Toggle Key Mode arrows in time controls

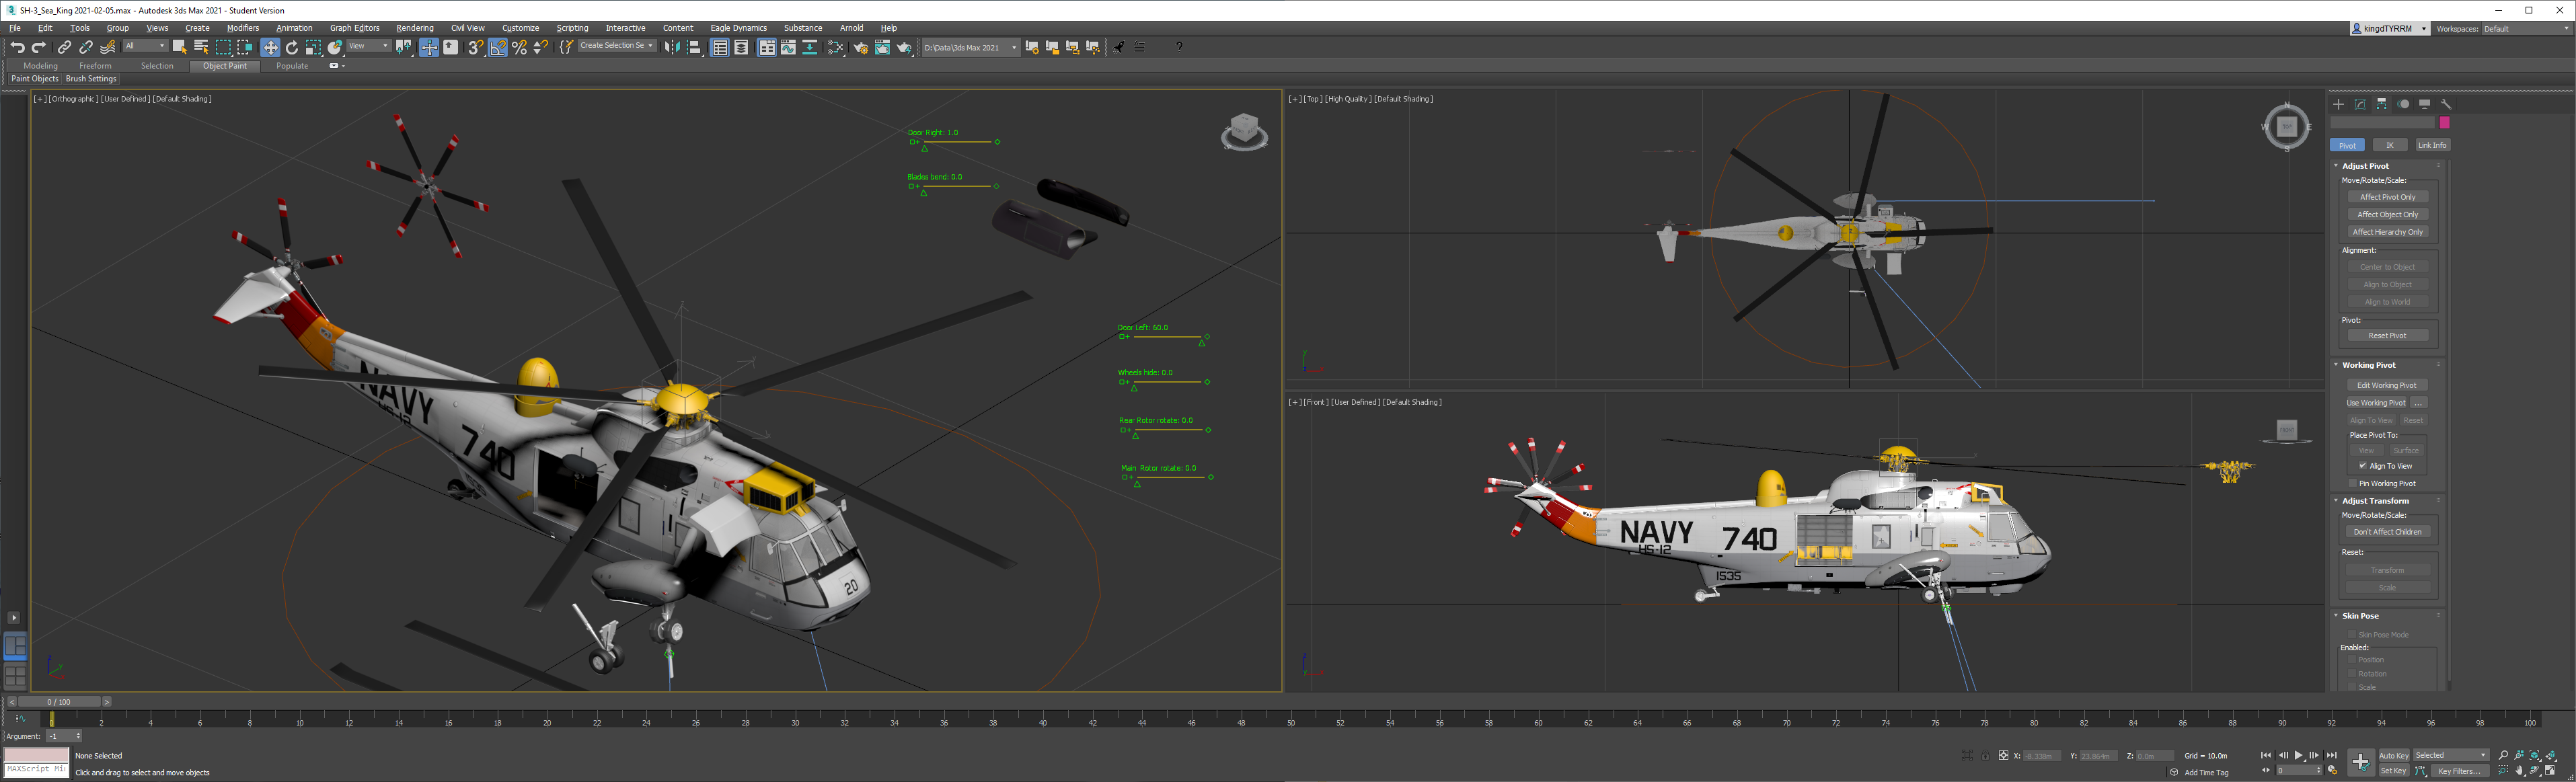[2266, 771]
